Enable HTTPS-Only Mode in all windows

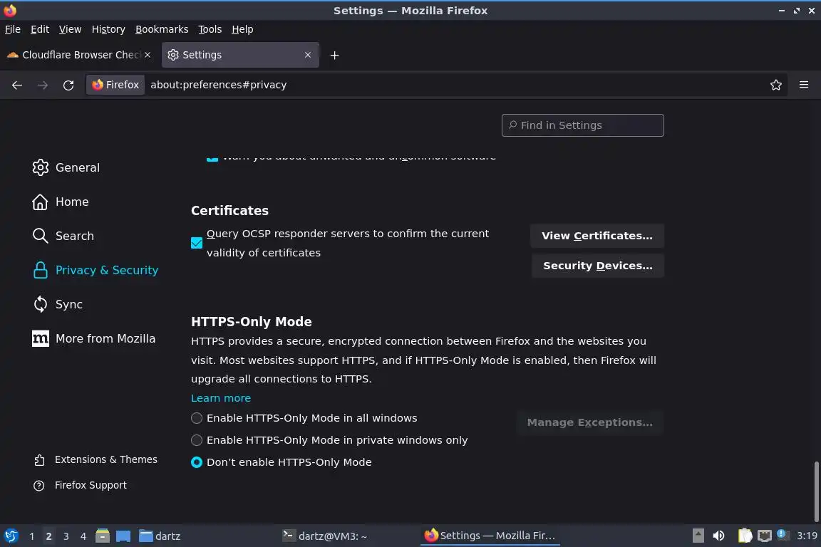(x=197, y=418)
